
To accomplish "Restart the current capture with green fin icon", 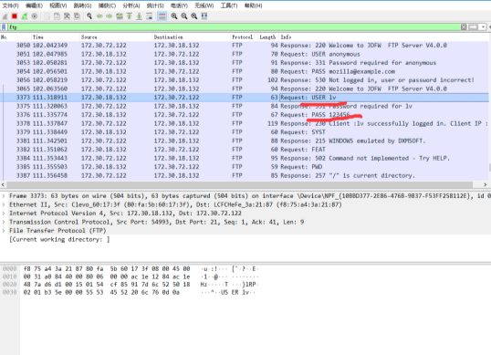I will 25,16.
